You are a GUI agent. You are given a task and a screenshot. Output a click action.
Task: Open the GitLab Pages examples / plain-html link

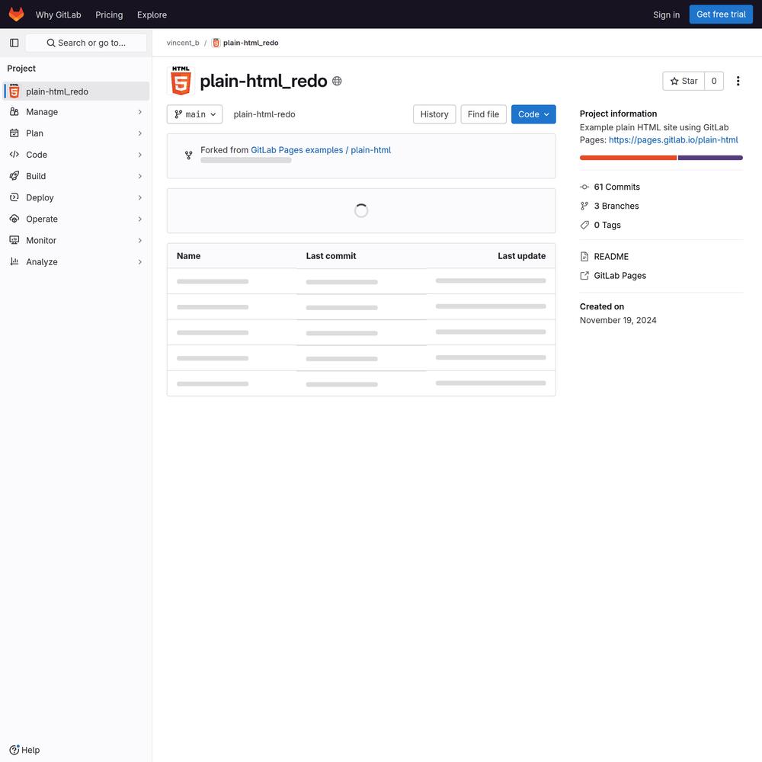(321, 150)
